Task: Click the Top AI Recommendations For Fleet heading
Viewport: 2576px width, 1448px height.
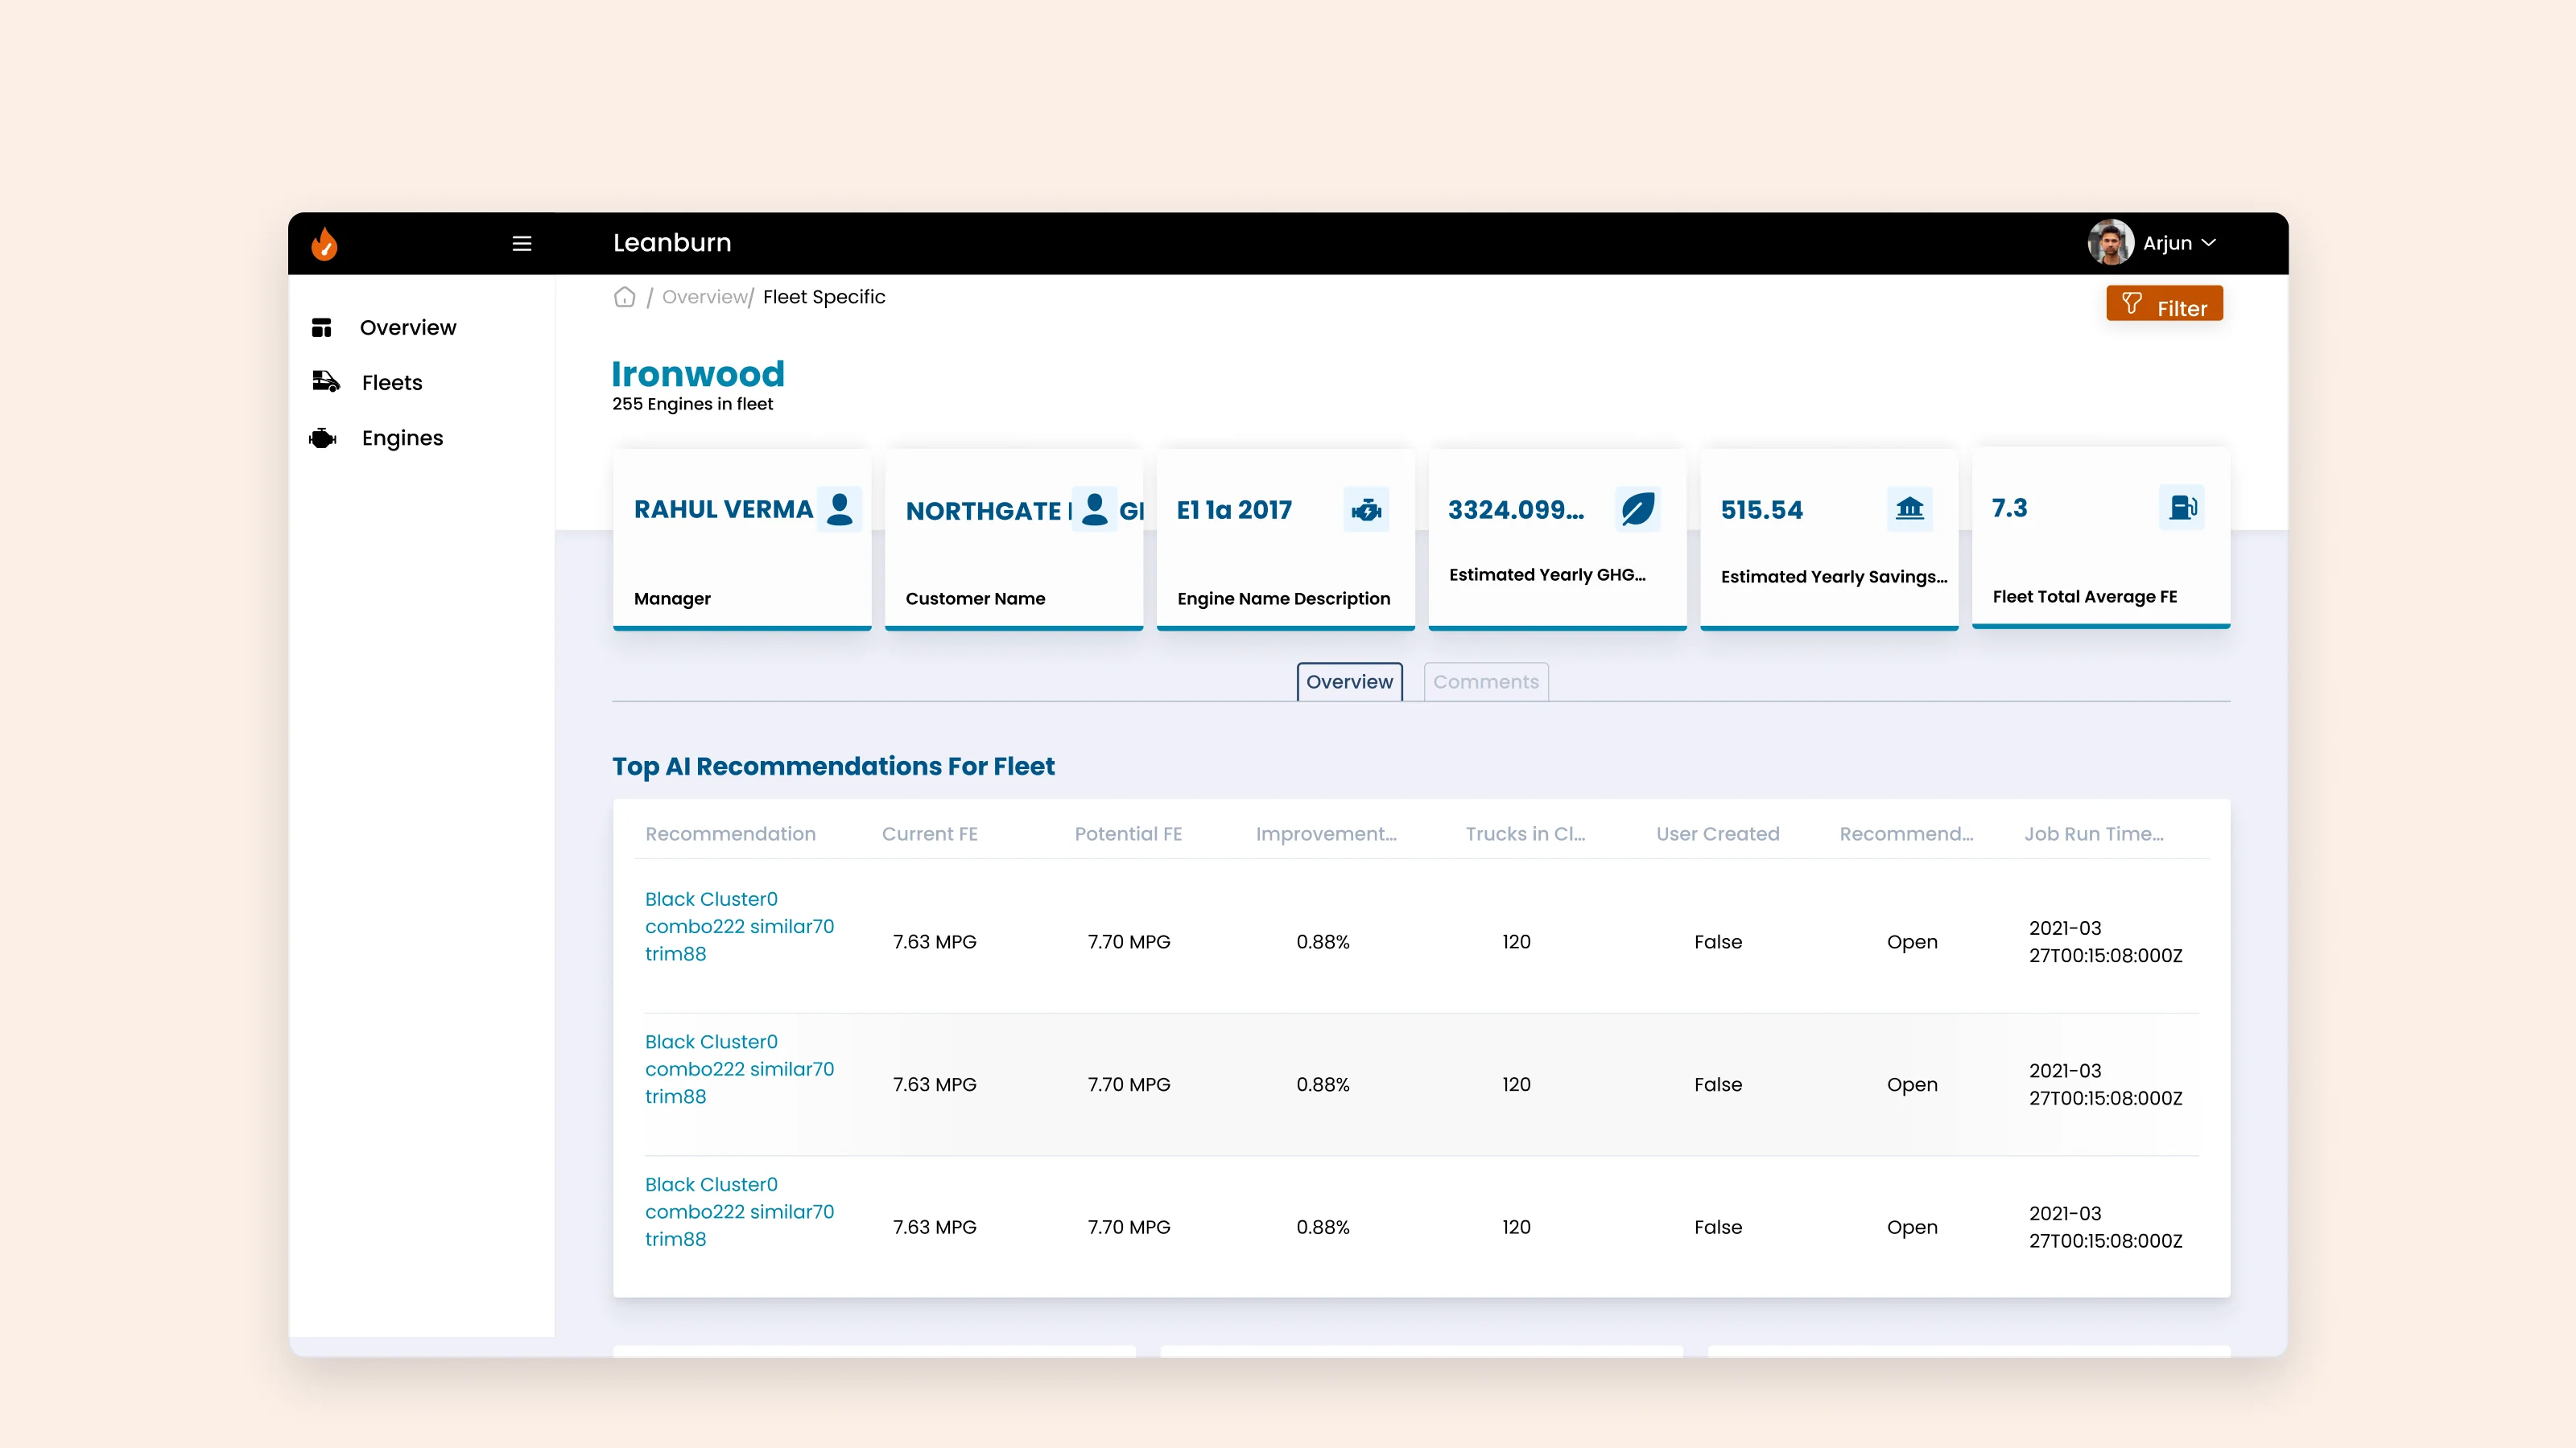Action: click(833, 767)
